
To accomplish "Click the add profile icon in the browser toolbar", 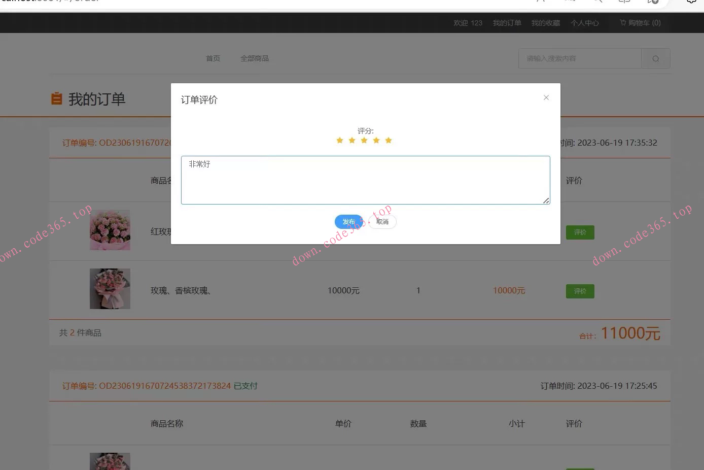I will pos(653,2).
